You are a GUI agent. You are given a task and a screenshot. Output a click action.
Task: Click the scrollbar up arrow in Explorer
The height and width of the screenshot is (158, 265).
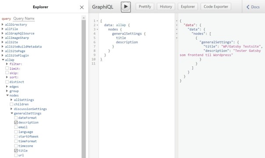pos(84,18)
